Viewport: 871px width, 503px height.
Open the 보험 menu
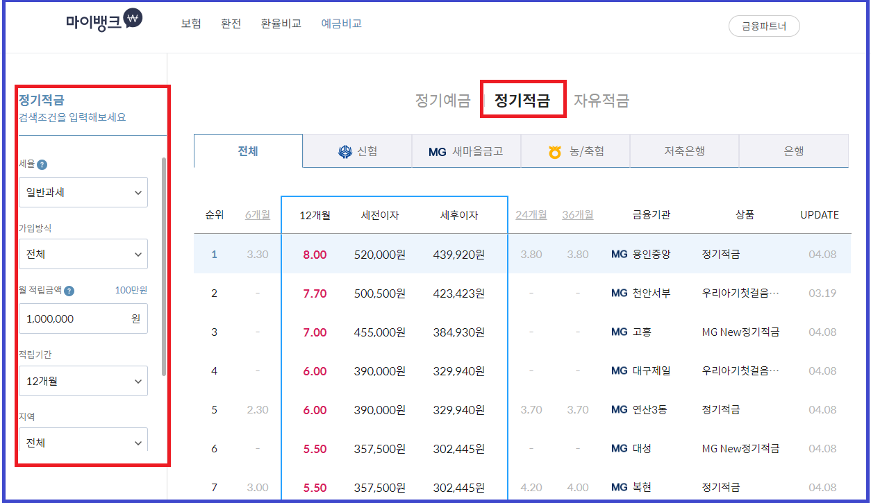(x=191, y=24)
